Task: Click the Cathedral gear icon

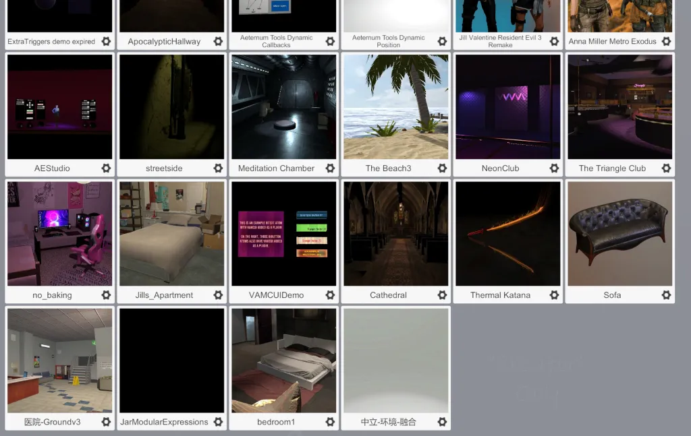Action: pyautogui.click(x=442, y=294)
